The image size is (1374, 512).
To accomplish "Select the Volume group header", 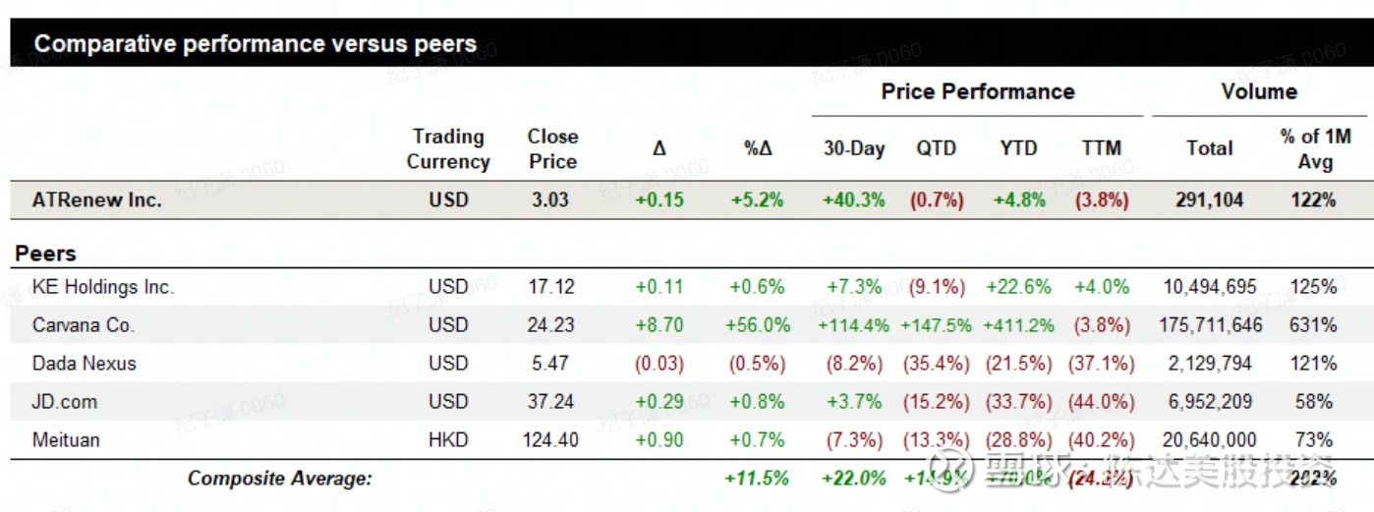I will (x=1259, y=92).
